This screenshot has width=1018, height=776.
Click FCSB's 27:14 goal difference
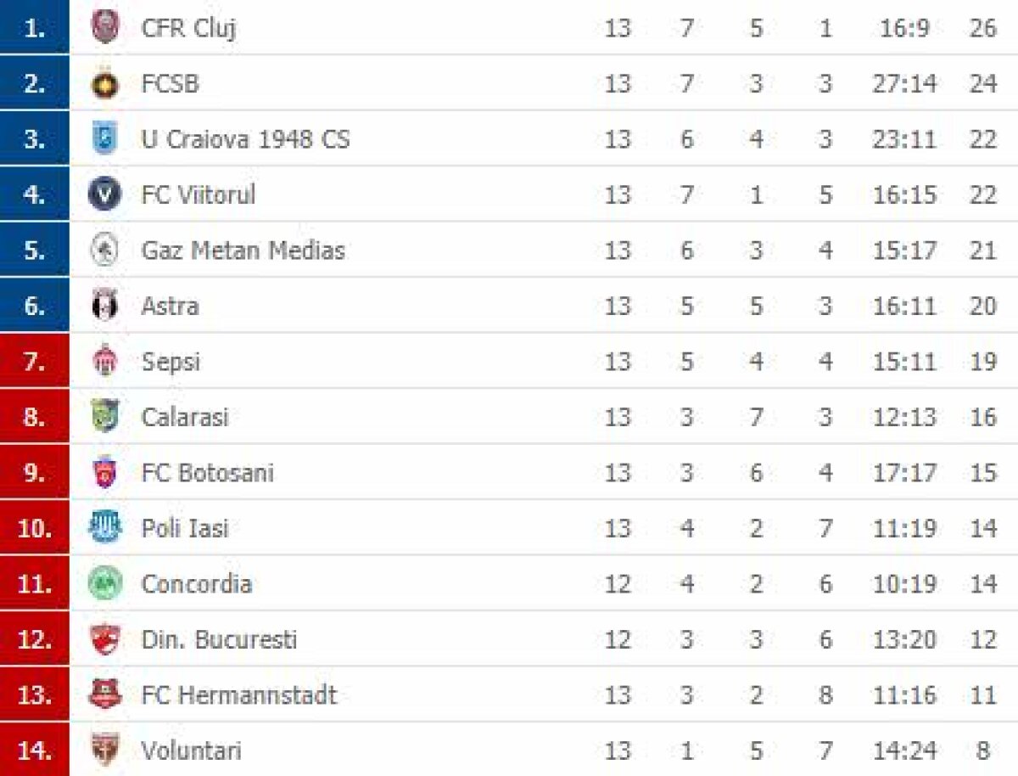(905, 83)
